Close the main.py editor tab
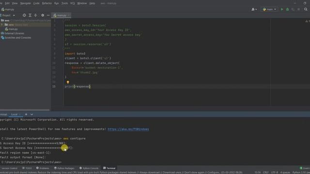 [x=69, y=15]
